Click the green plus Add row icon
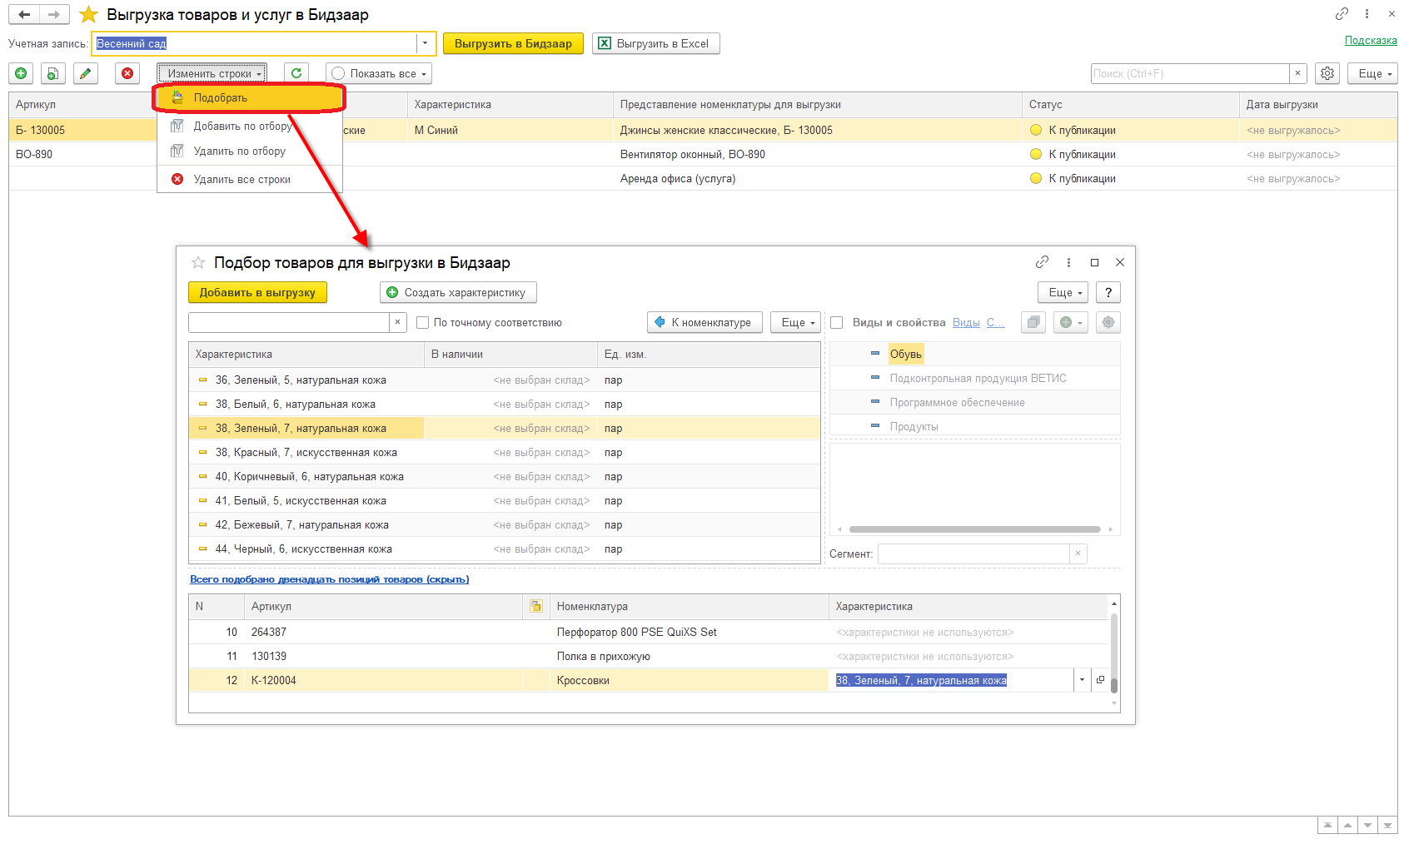This screenshot has width=1414, height=844. 21,73
